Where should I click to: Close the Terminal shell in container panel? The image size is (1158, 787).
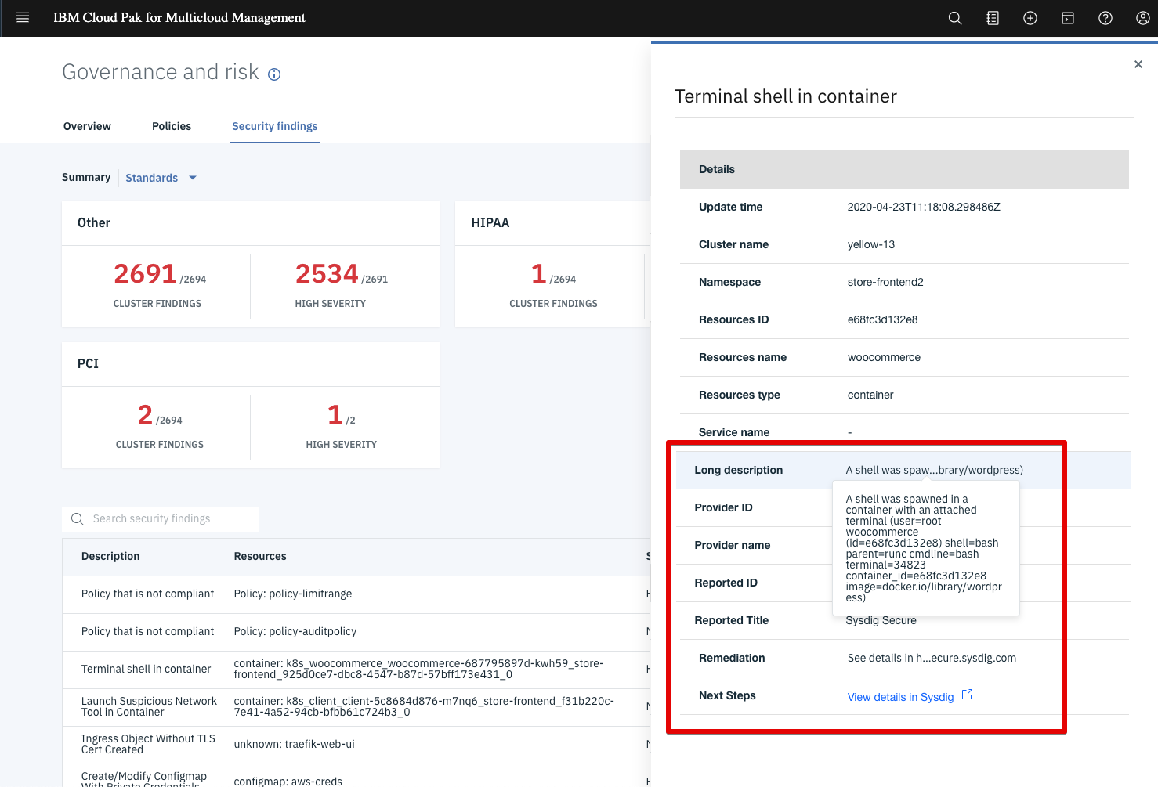(x=1138, y=64)
